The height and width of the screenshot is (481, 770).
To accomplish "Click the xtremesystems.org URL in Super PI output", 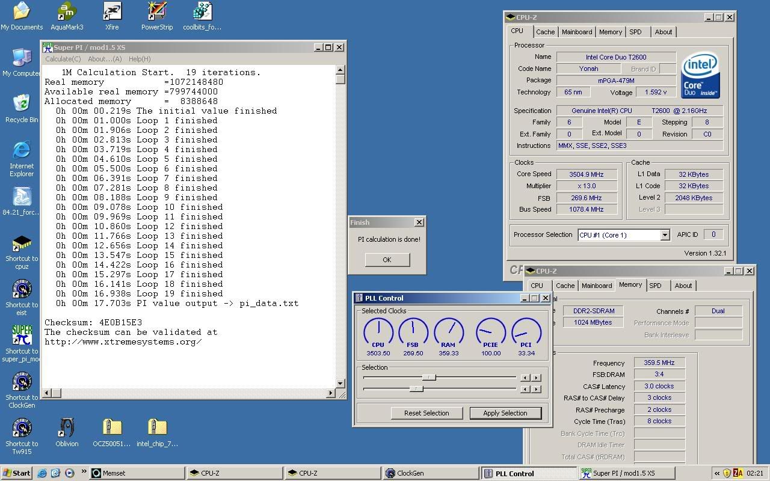I will coord(123,342).
